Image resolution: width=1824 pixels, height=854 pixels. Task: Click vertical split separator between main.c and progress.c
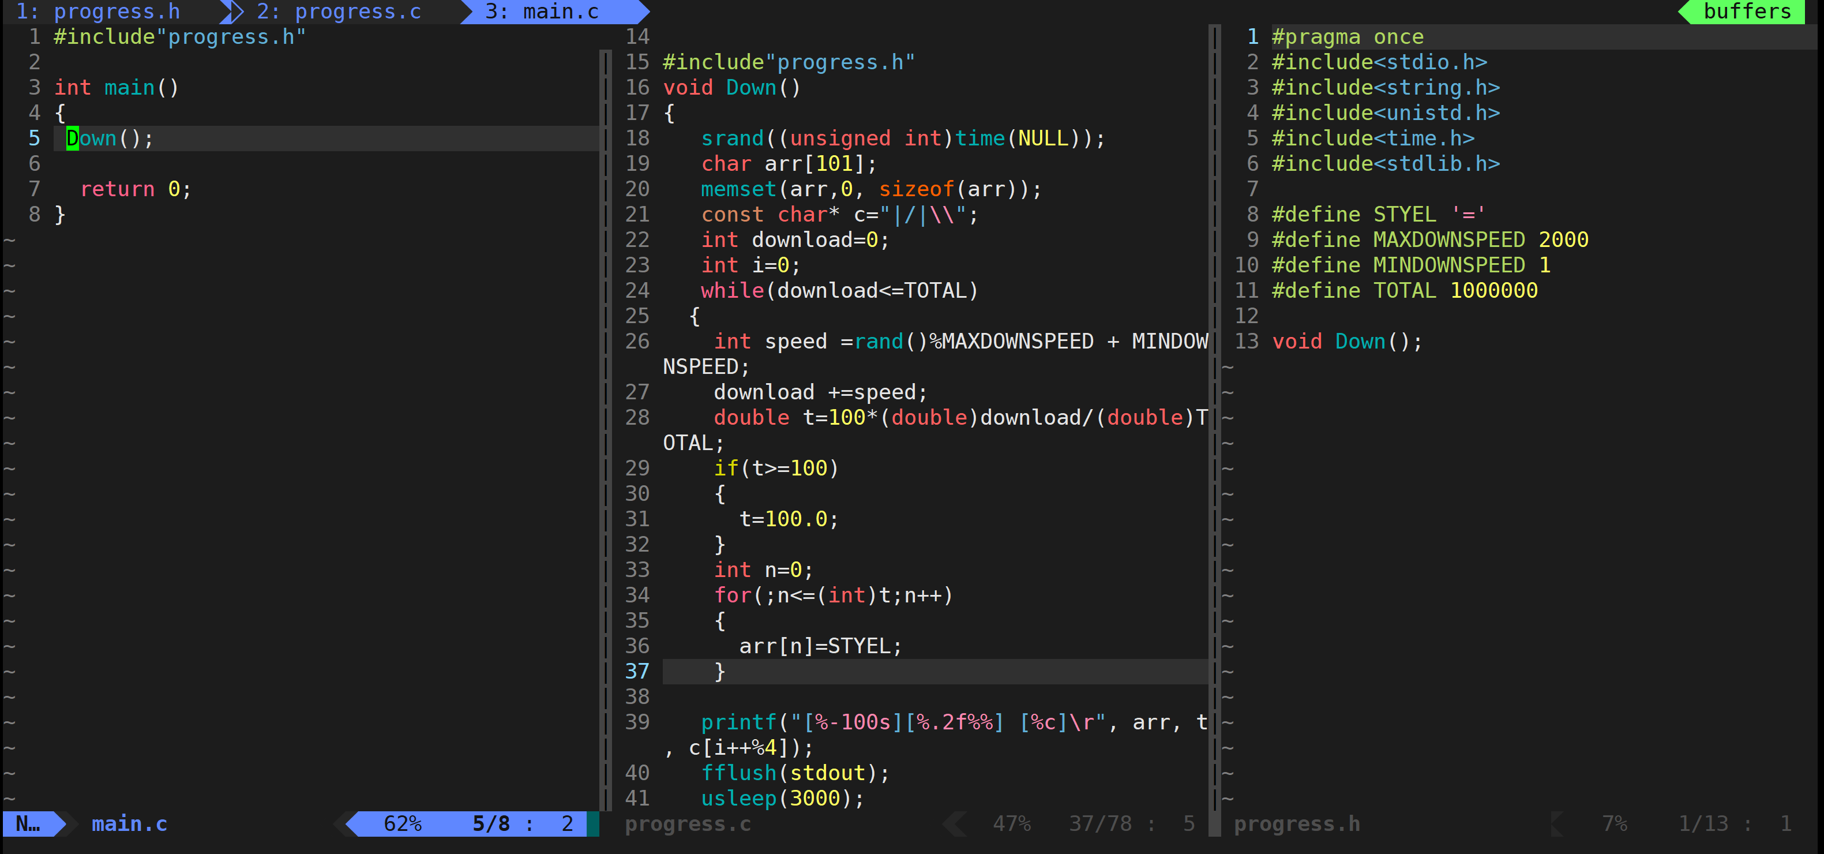point(605,425)
